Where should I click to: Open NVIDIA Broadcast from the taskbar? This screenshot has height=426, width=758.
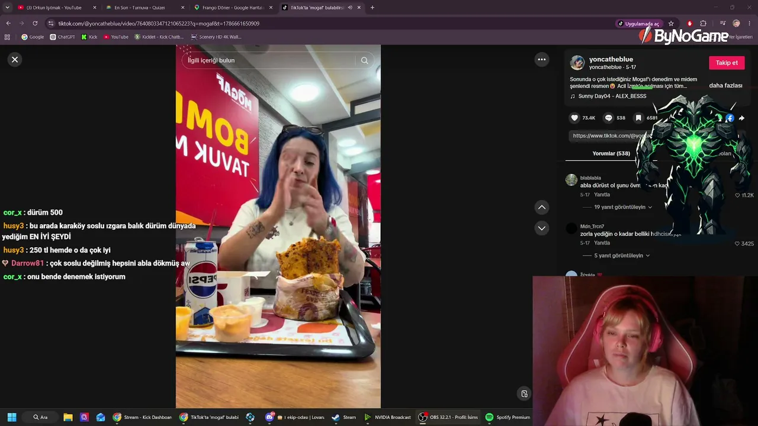pyautogui.click(x=387, y=417)
